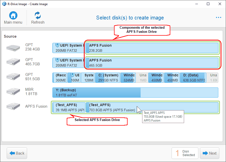The width and height of the screenshot is (226, 162).
Task: Select C: (System) 291GB NTFS partition
Action: (108, 78)
